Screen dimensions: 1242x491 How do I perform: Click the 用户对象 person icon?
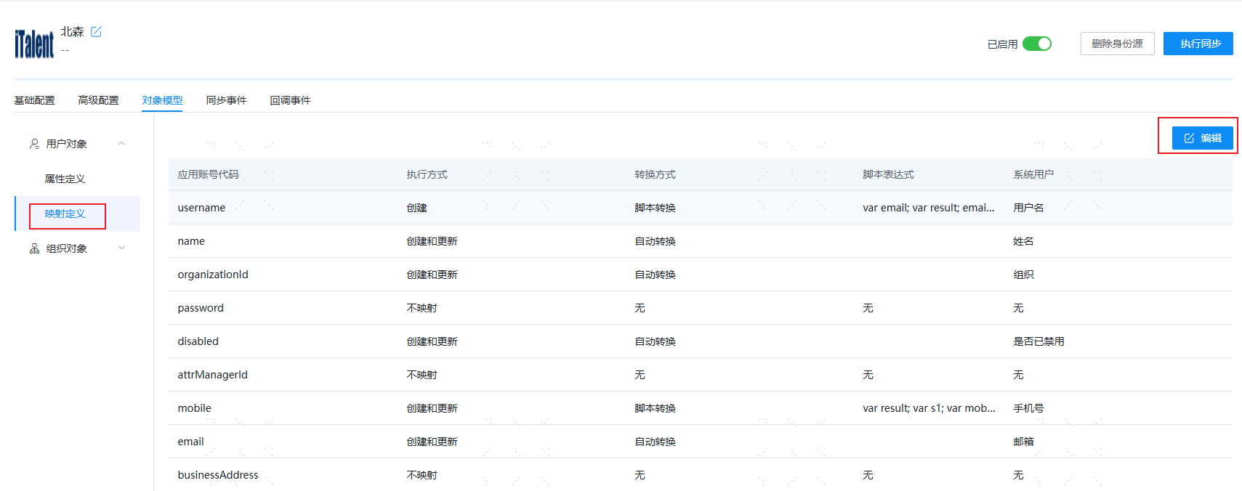click(34, 144)
